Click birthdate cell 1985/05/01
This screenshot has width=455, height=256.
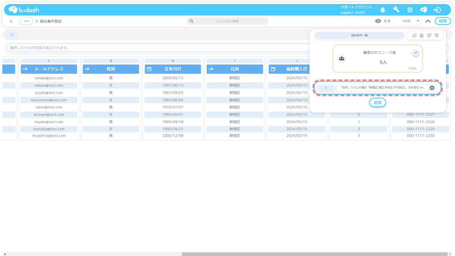coord(173,114)
